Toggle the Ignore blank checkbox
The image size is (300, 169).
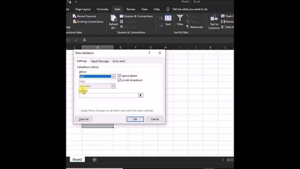click(x=119, y=76)
